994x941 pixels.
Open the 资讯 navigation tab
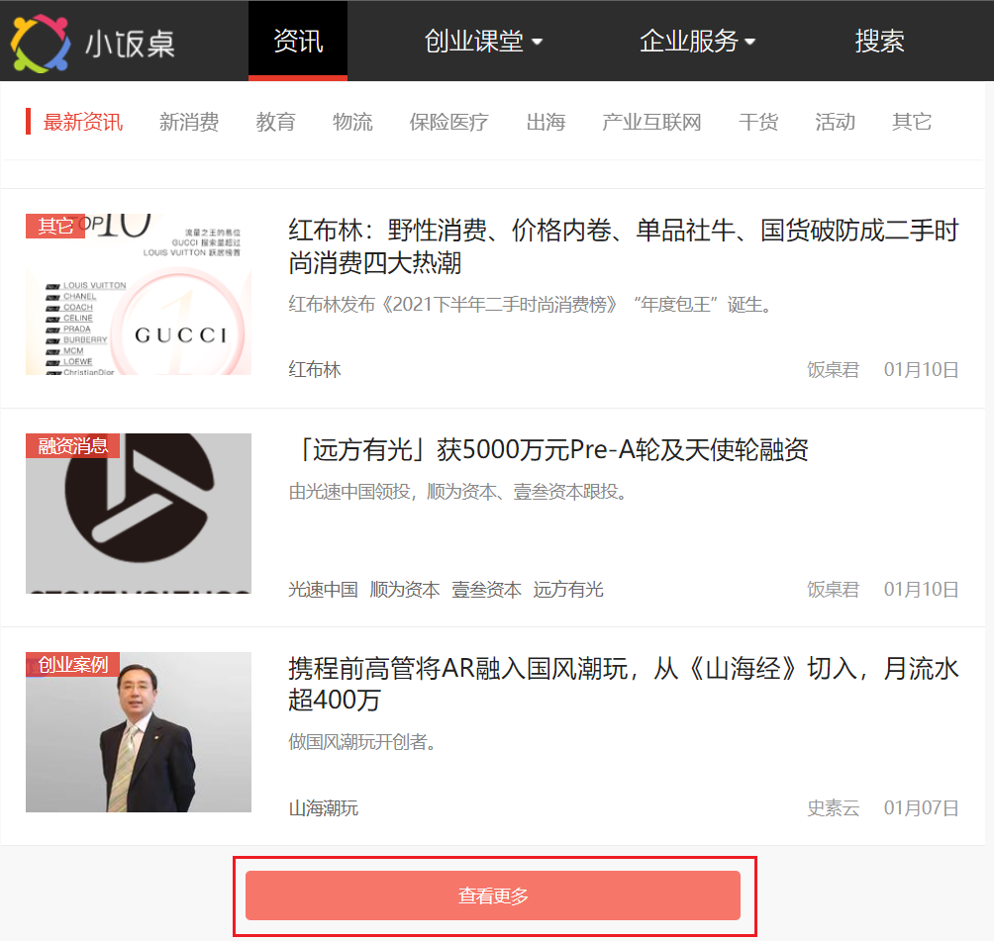pyautogui.click(x=298, y=42)
